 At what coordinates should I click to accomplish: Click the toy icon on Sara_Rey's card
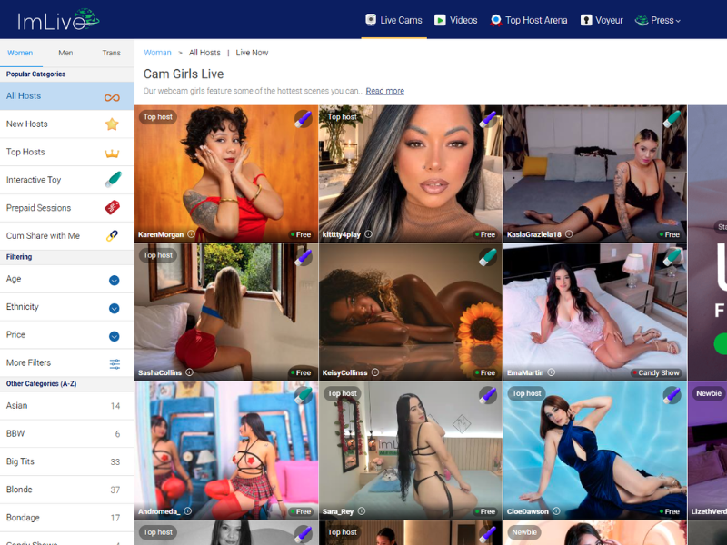click(x=487, y=395)
